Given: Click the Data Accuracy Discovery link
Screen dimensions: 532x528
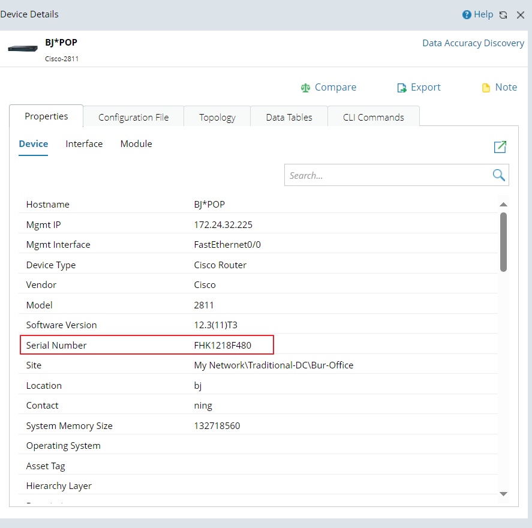Looking at the screenshot, I should (x=473, y=43).
